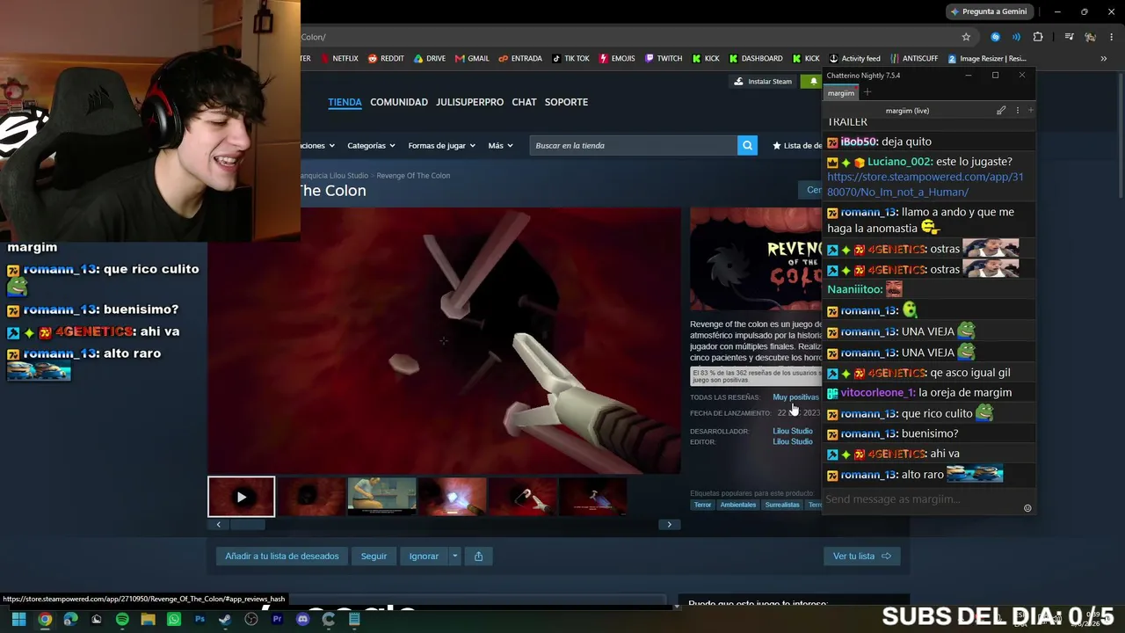1125x633 pixels.
Task: Click Añadir a tu lista de deseados
Action: pyautogui.click(x=282, y=556)
